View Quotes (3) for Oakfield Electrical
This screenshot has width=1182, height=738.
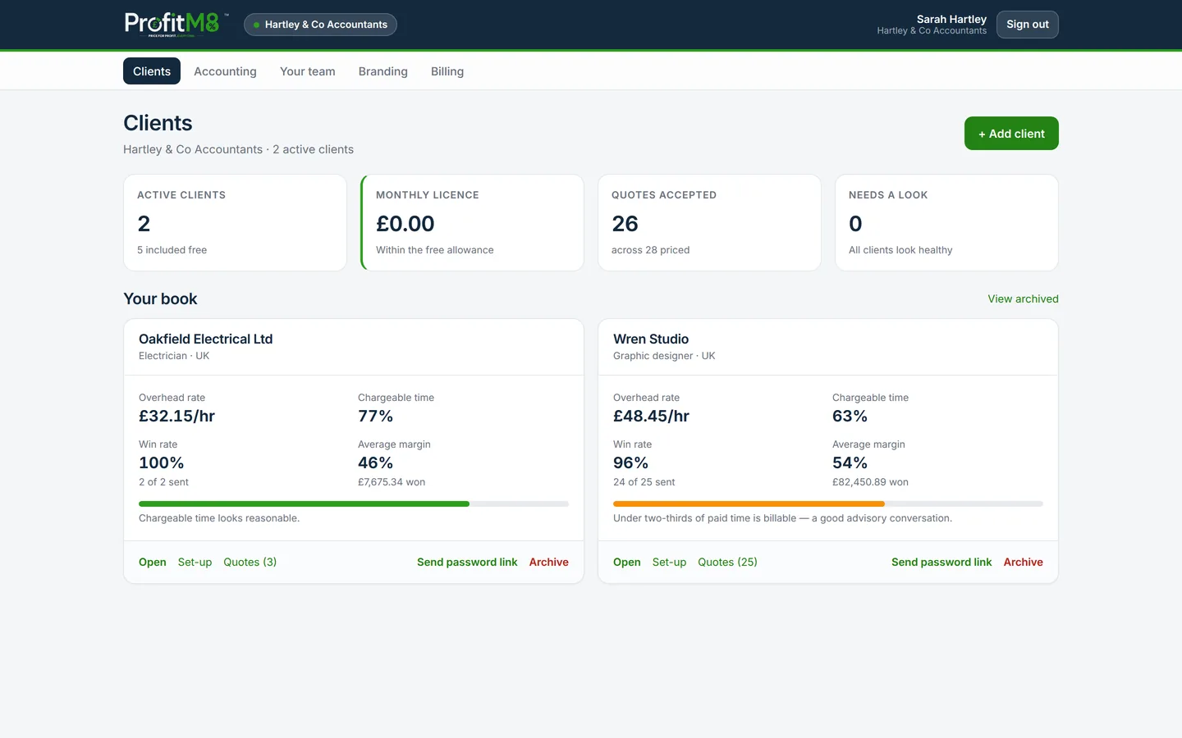coord(250,562)
